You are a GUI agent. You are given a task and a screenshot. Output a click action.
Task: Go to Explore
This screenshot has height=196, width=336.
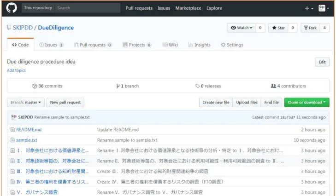point(214,8)
